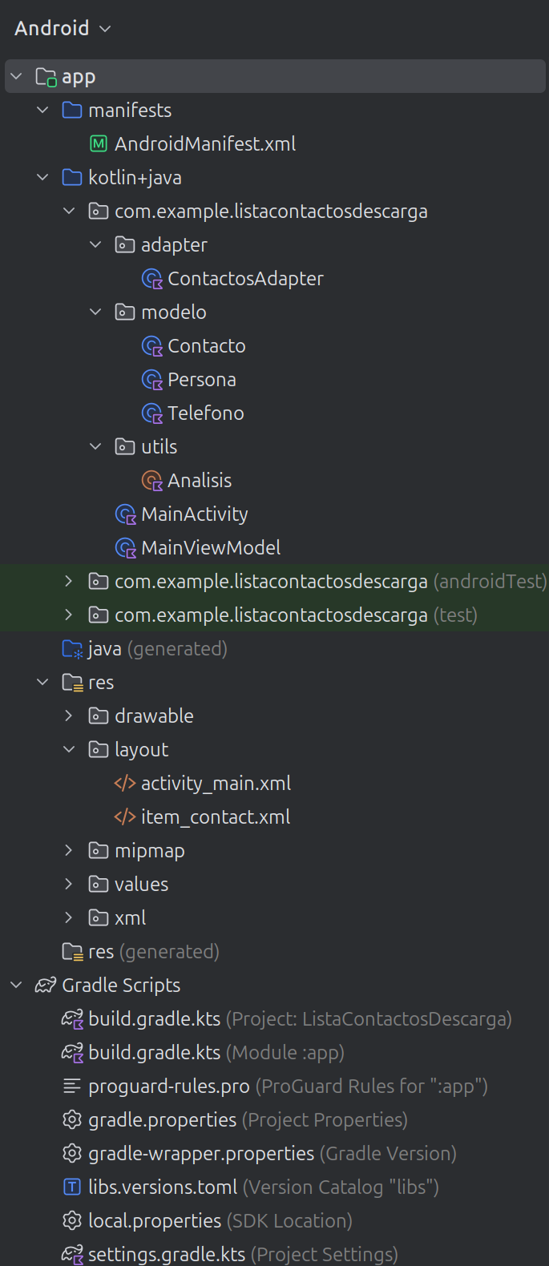Expand the drawable resource folder
Image resolution: width=549 pixels, height=1266 pixels.
69,716
